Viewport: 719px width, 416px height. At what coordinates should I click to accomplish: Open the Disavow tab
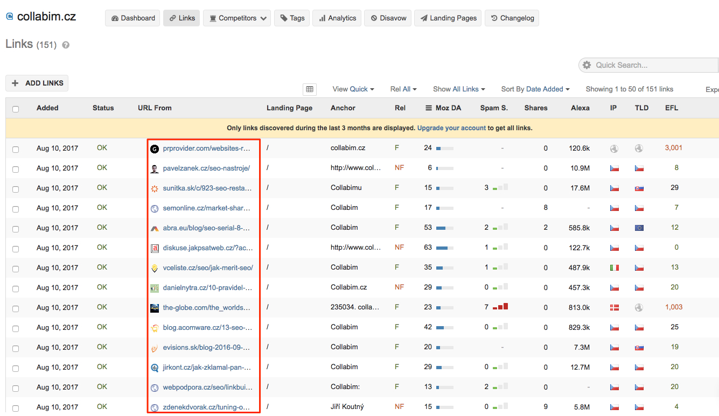point(388,18)
